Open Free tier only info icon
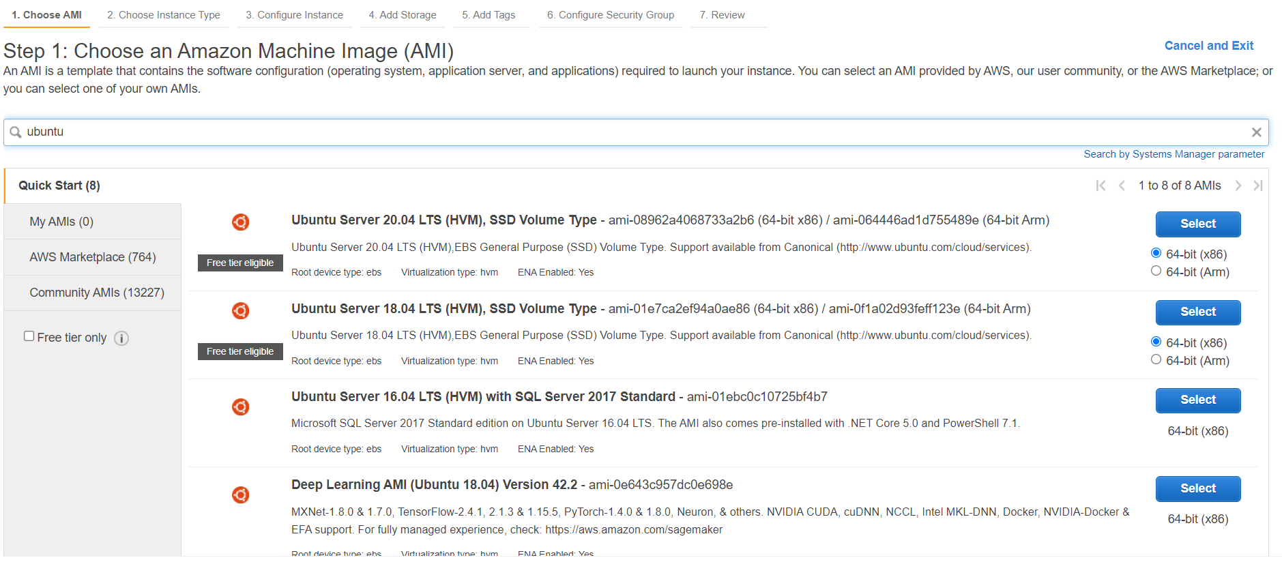This screenshot has height=575, width=1282. click(x=121, y=338)
